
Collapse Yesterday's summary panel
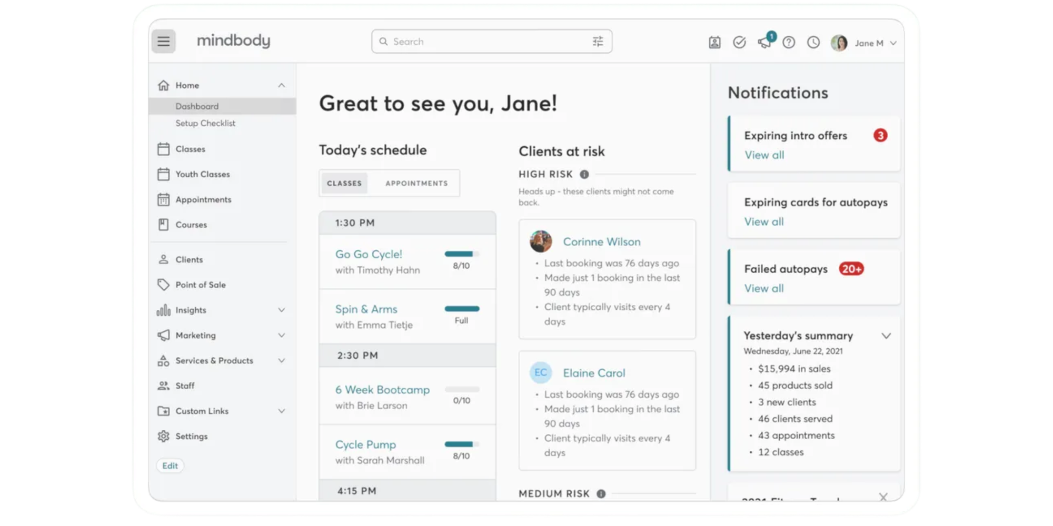(887, 336)
